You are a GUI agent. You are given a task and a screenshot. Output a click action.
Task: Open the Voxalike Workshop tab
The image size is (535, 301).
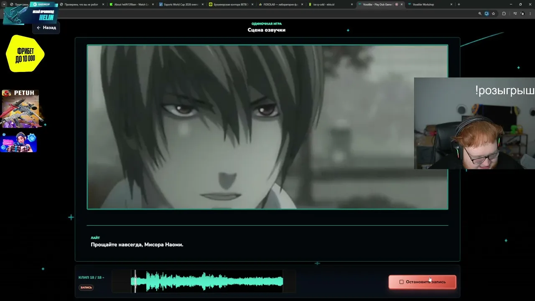tap(430, 5)
